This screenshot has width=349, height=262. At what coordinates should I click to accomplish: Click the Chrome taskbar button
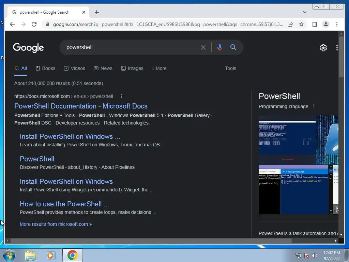click(73, 255)
